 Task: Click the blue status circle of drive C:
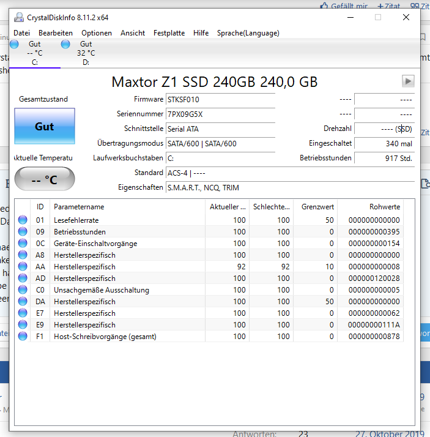point(14,44)
